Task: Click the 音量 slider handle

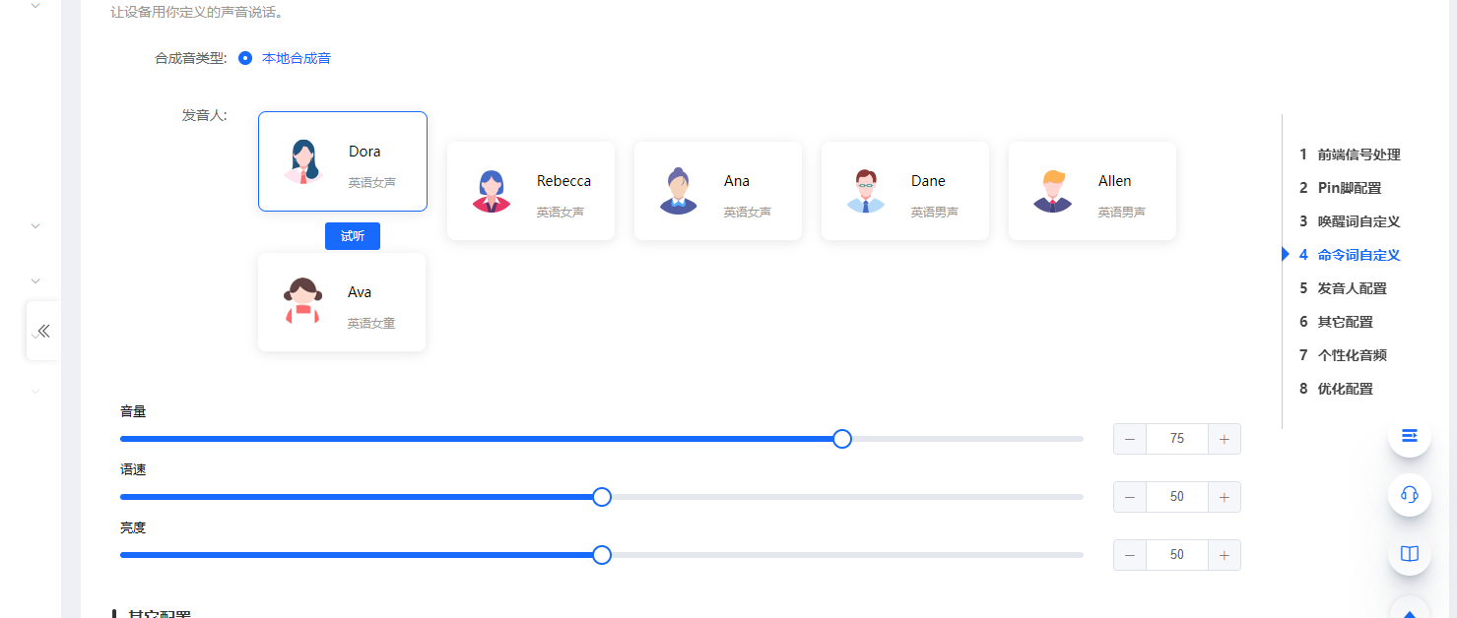Action: 841,439
